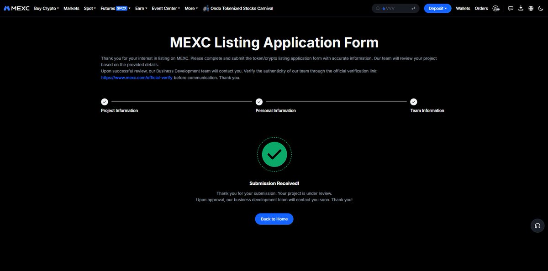The width and height of the screenshot is (548, 271).
Task: Open Wallets
Action: tap(463, 8)
